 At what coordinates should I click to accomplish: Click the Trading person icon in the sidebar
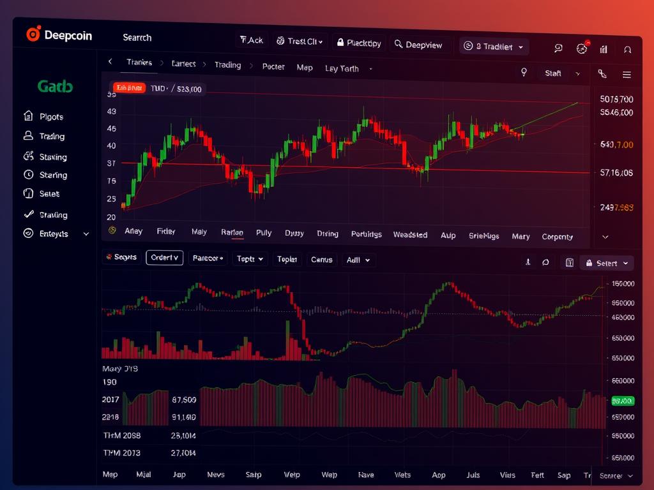(27, 136)
